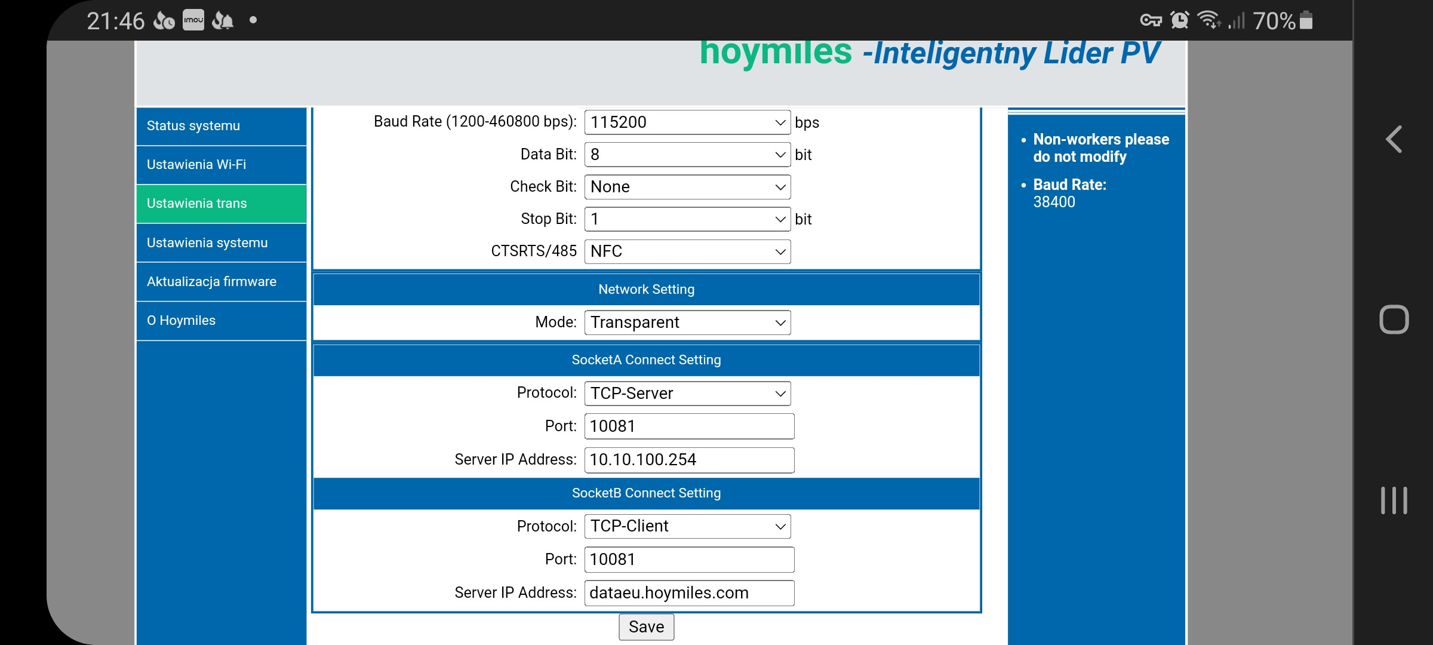1433x645 pixels.
Task: Open the SocketB Protocol dropdown showing TCP-Client
Action: (x=687, y=526)
